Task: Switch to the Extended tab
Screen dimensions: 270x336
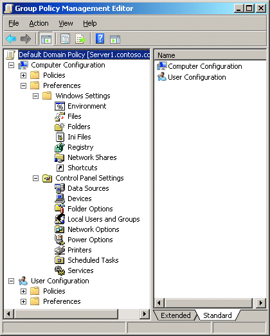Action: click(175, 315)
